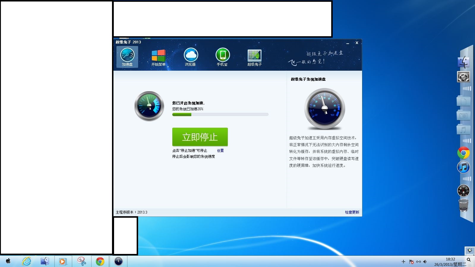
Task: Open System Preferences gear in dock
Action: [463, 77]
